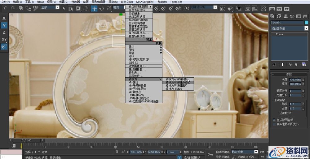Toggle 生成贴图坐标 checkbox
The height and width of the screenshot is (159, 310).
point(274,120)
